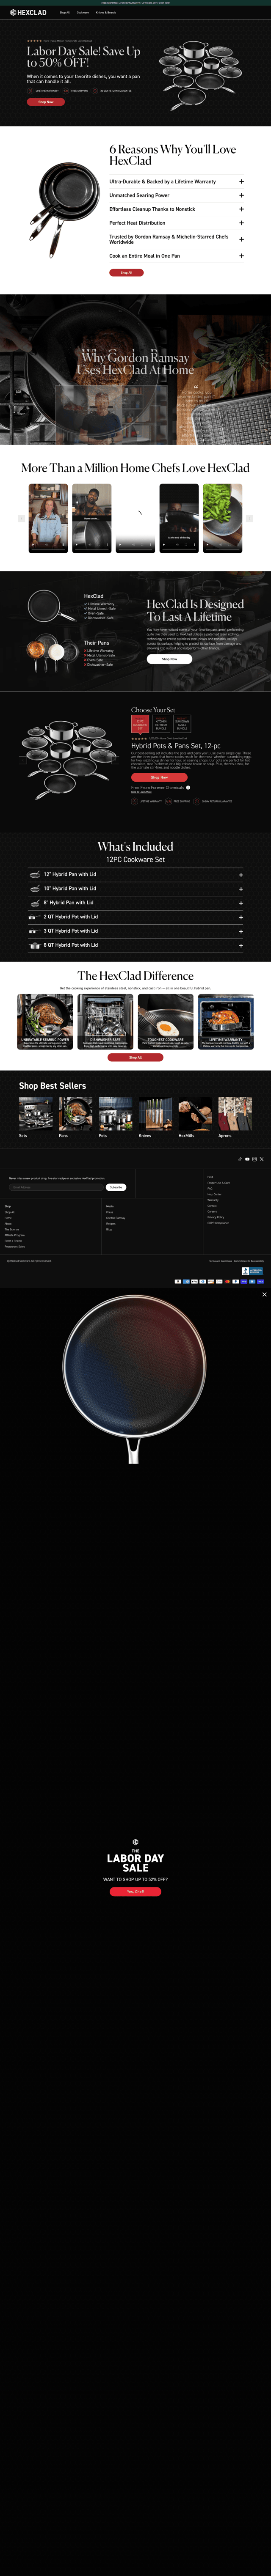Image resolution: width=271 pixels, height=2576 pixels.
Task: Expand 2 QT Hybrid Pot with Lid details
Action: 135,916
